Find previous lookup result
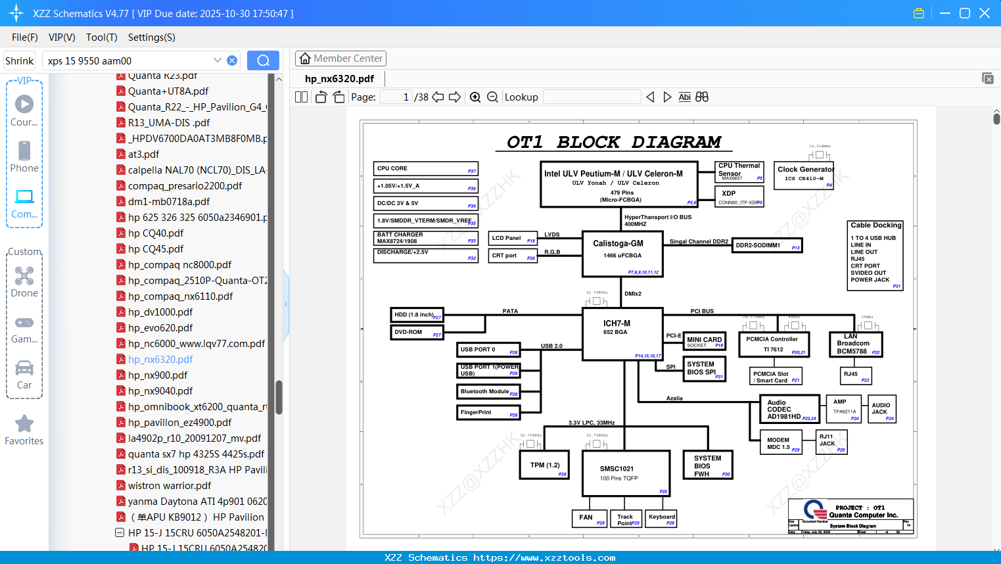The width and height of the screenshot is (1001, 564). (650, 97)
